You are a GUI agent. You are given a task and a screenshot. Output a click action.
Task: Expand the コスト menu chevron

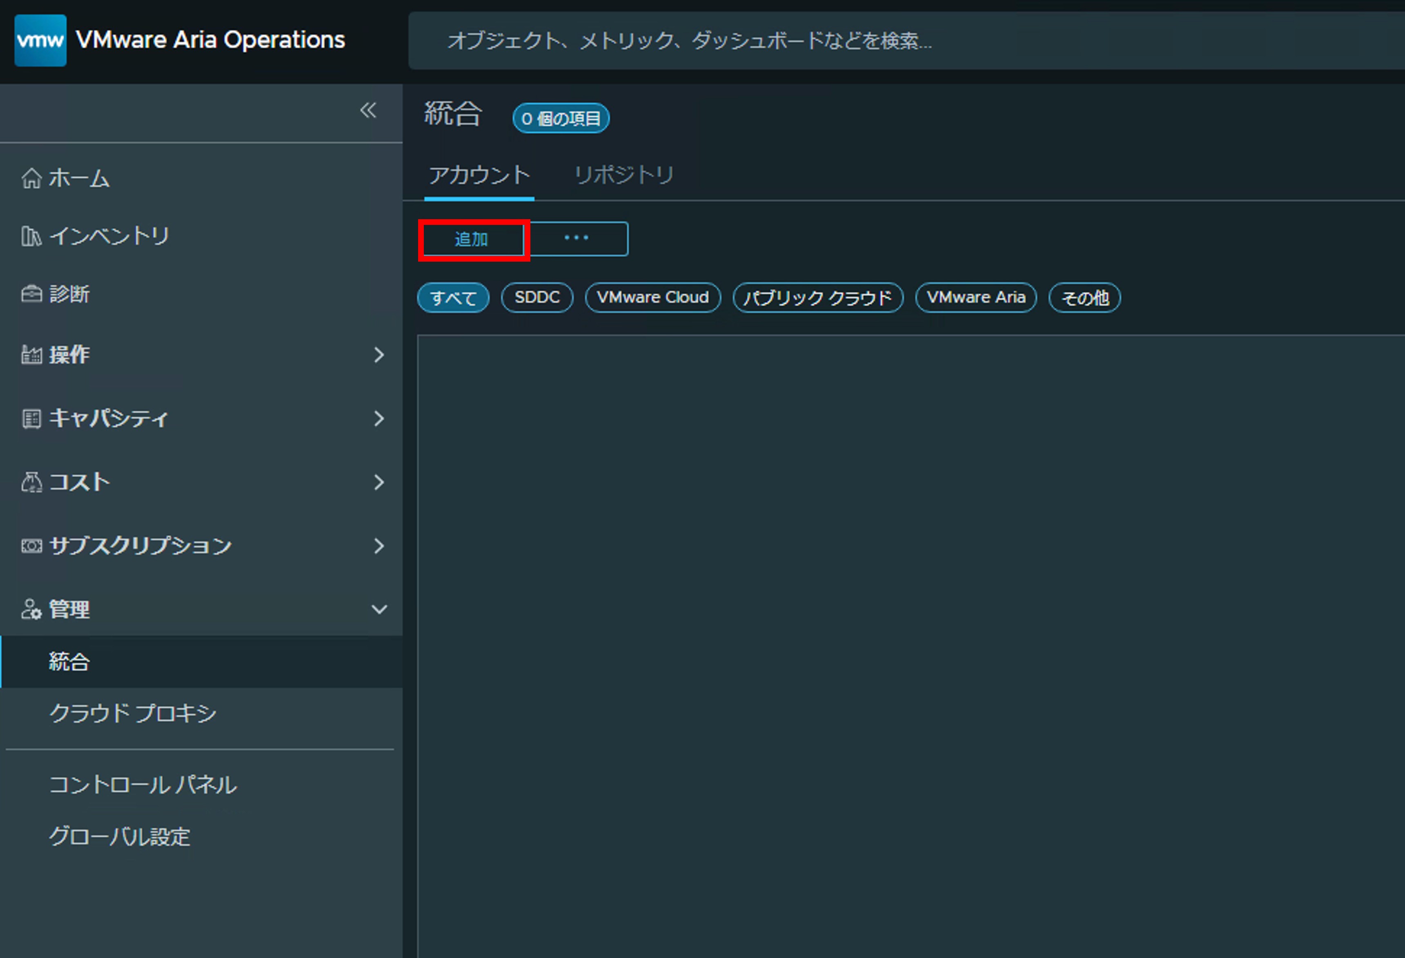379,482
